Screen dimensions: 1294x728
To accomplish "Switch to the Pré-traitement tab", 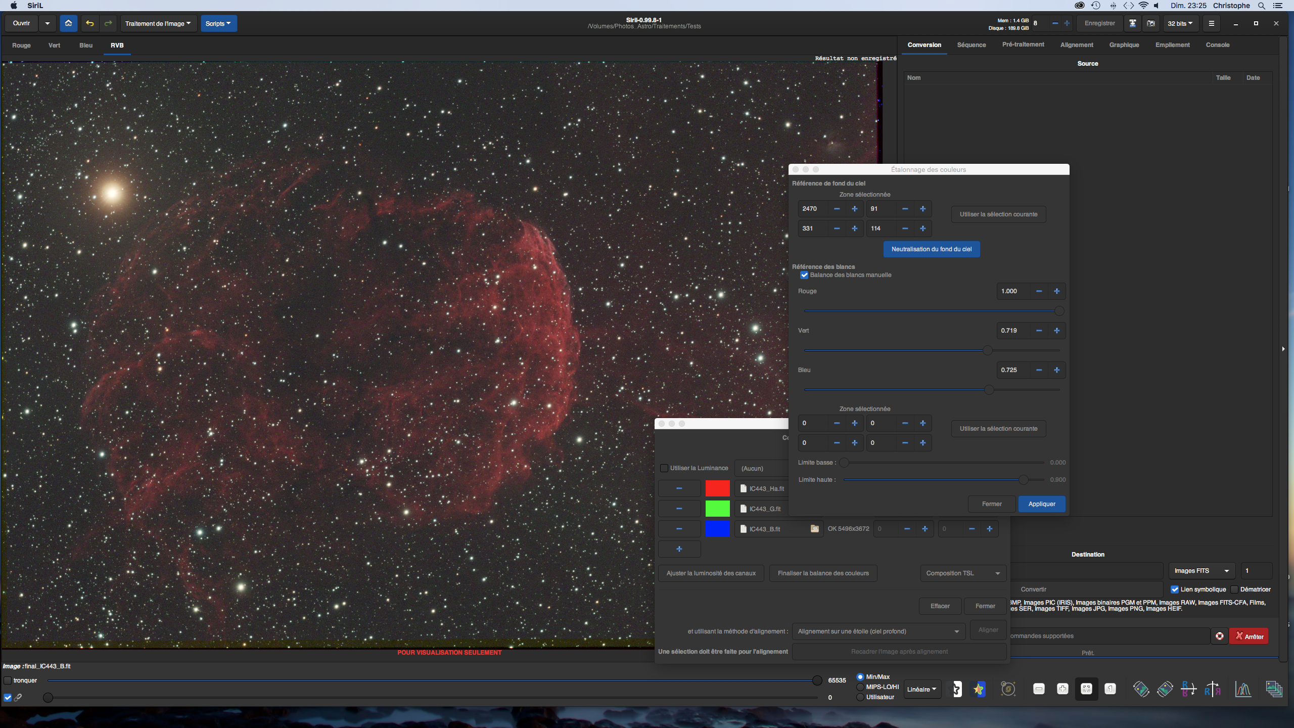I will point(1023,45).
